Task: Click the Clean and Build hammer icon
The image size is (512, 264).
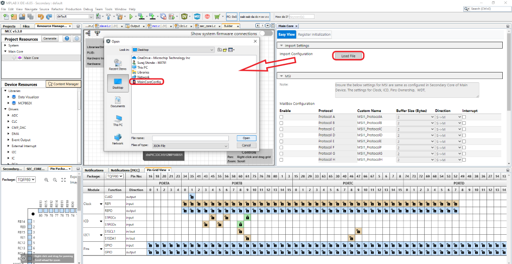Action: pos(119,16)
